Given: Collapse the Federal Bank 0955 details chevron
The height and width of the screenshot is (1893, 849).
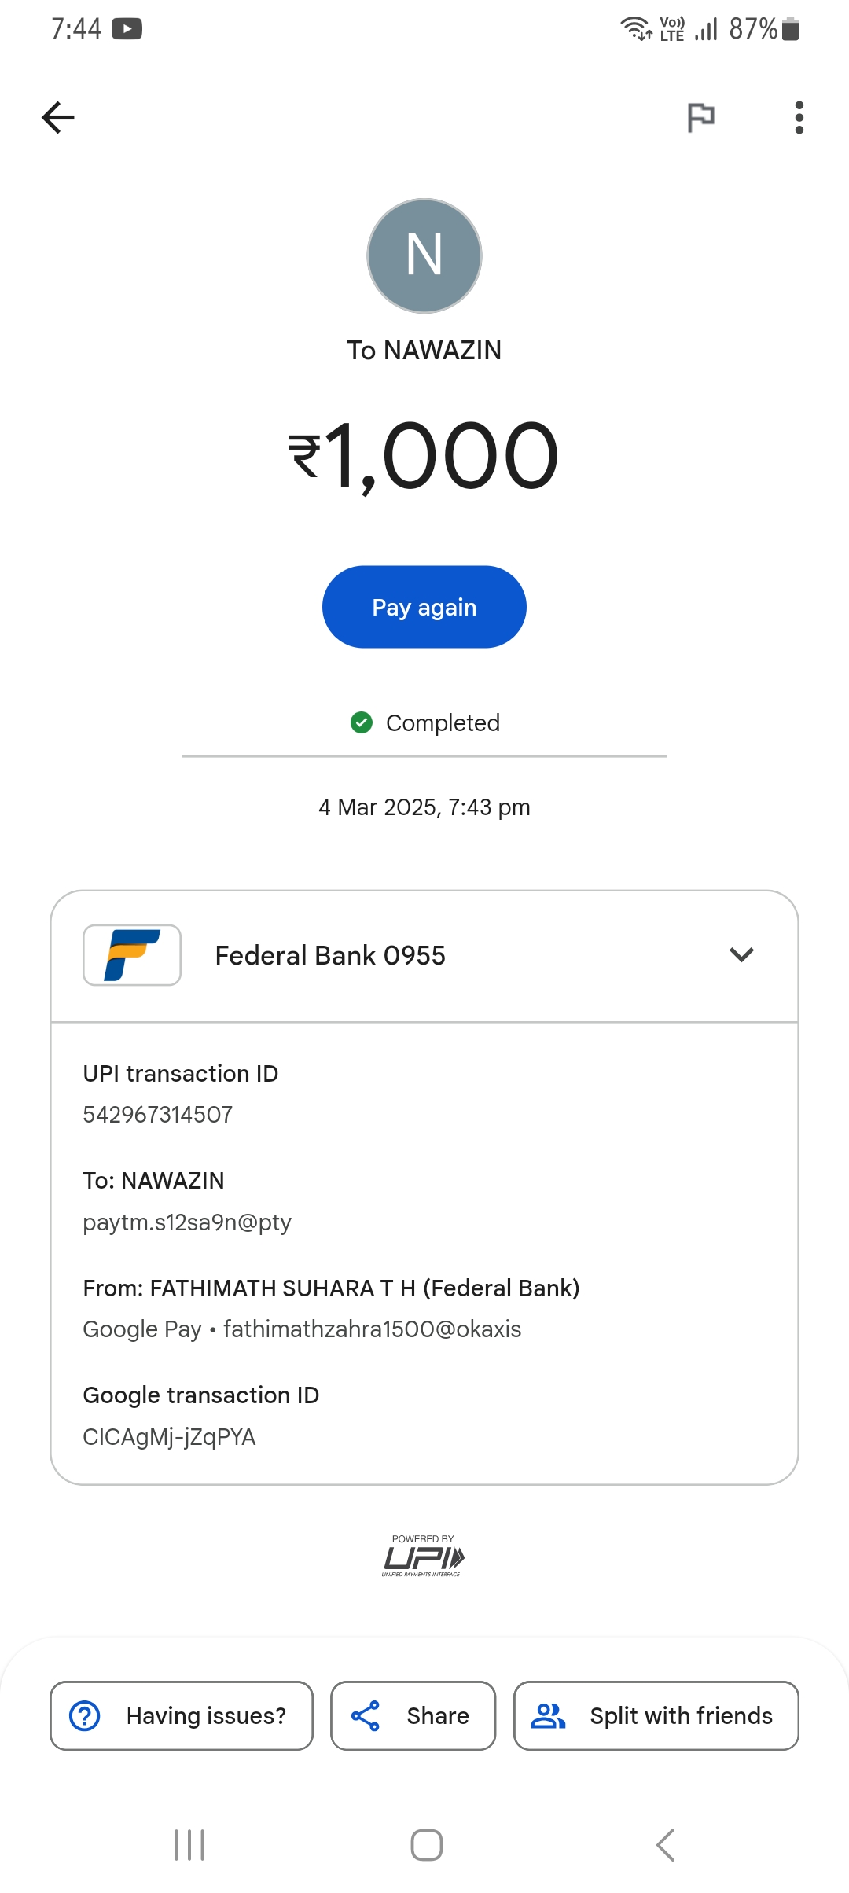Looking at the screenshot, I should (x=741, y=955).
